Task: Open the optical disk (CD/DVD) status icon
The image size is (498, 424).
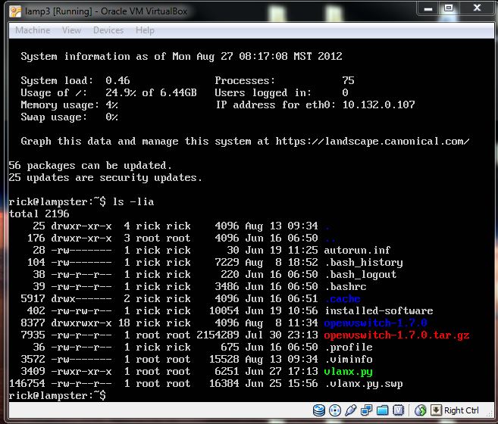Action: click(335, 410)
